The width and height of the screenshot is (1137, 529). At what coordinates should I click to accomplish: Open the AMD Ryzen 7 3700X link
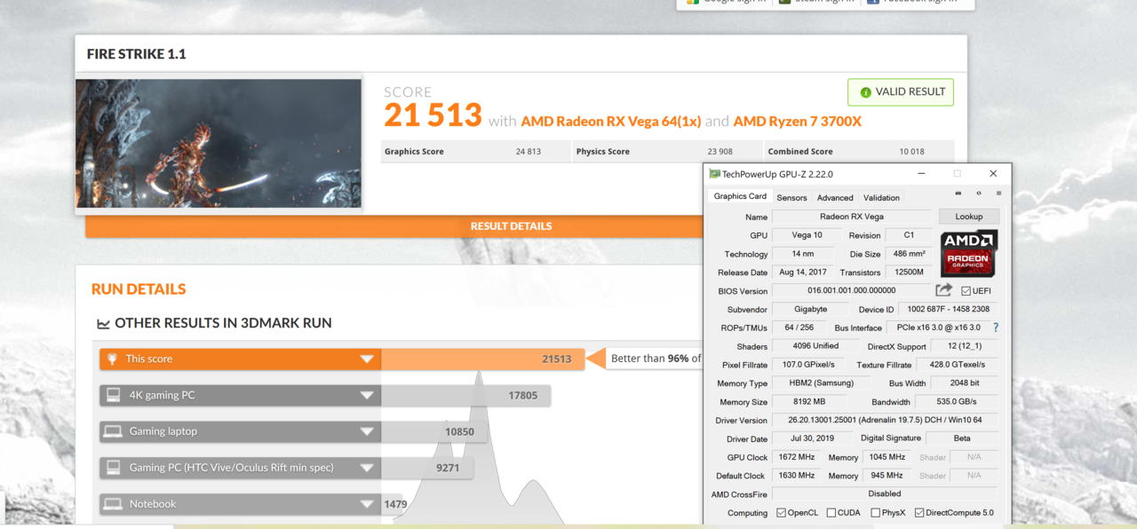797,122
